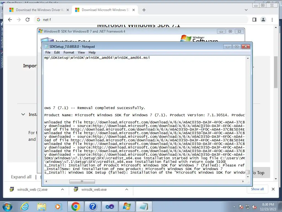Screen dimensions: 282x212
Task: Open Windows Media Player from taskbar
Action: pyautogui.click(x=58, y=206)
